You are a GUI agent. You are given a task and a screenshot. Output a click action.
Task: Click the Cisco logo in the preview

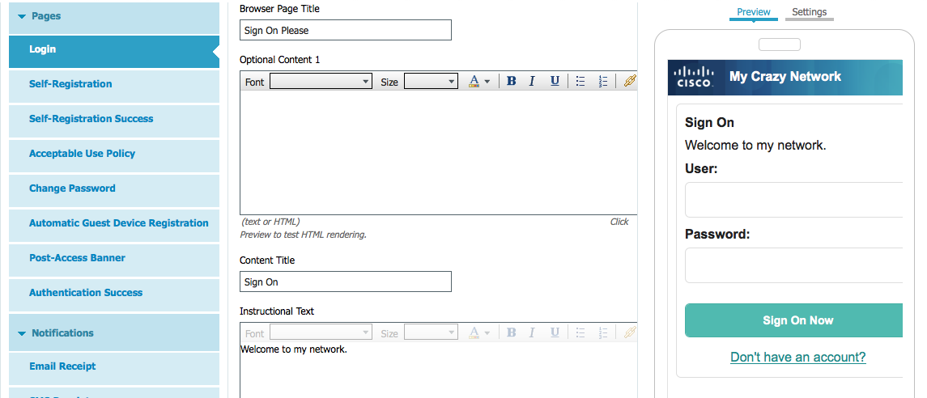(695, 78)
